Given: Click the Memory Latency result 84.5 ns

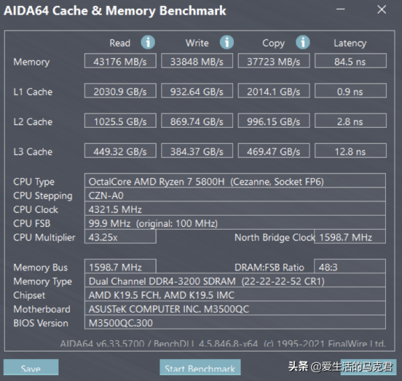Looking at the screenshot, I should [350, 62].
